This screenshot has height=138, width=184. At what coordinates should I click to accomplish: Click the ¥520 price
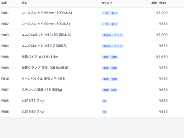point(163,90)
